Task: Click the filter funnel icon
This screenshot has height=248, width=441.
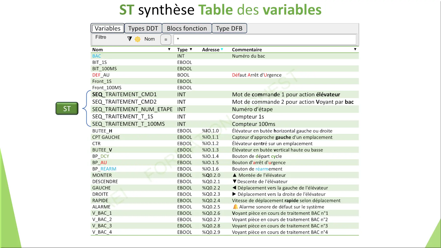Action: click(130, 39)
